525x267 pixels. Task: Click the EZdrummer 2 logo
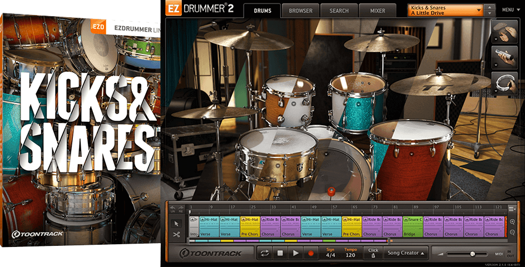[x=200, y=9]
